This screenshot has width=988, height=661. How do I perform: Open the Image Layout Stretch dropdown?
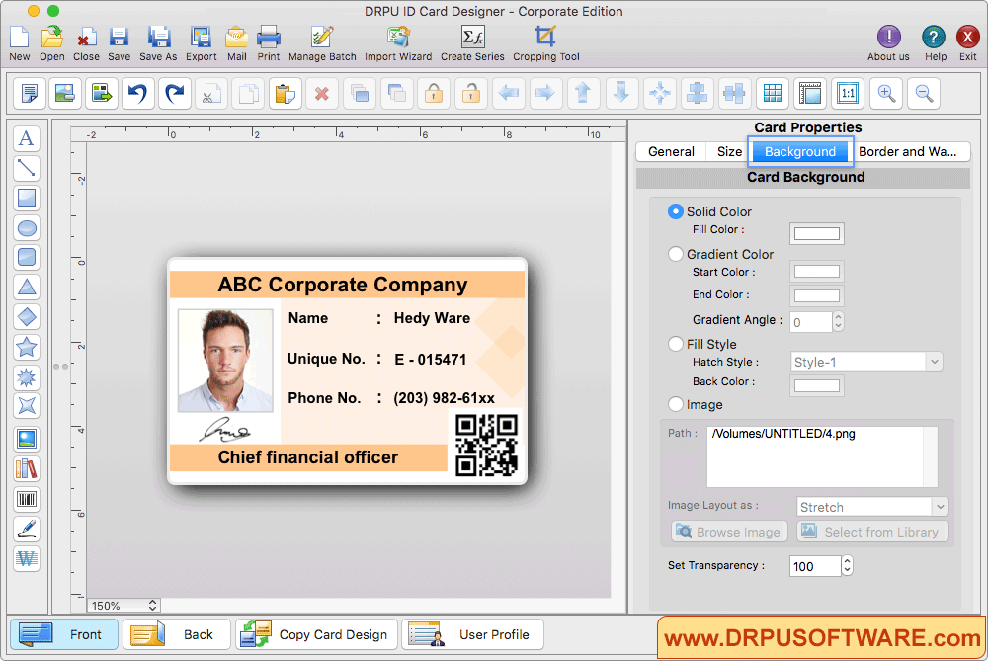tap(872, 507)
